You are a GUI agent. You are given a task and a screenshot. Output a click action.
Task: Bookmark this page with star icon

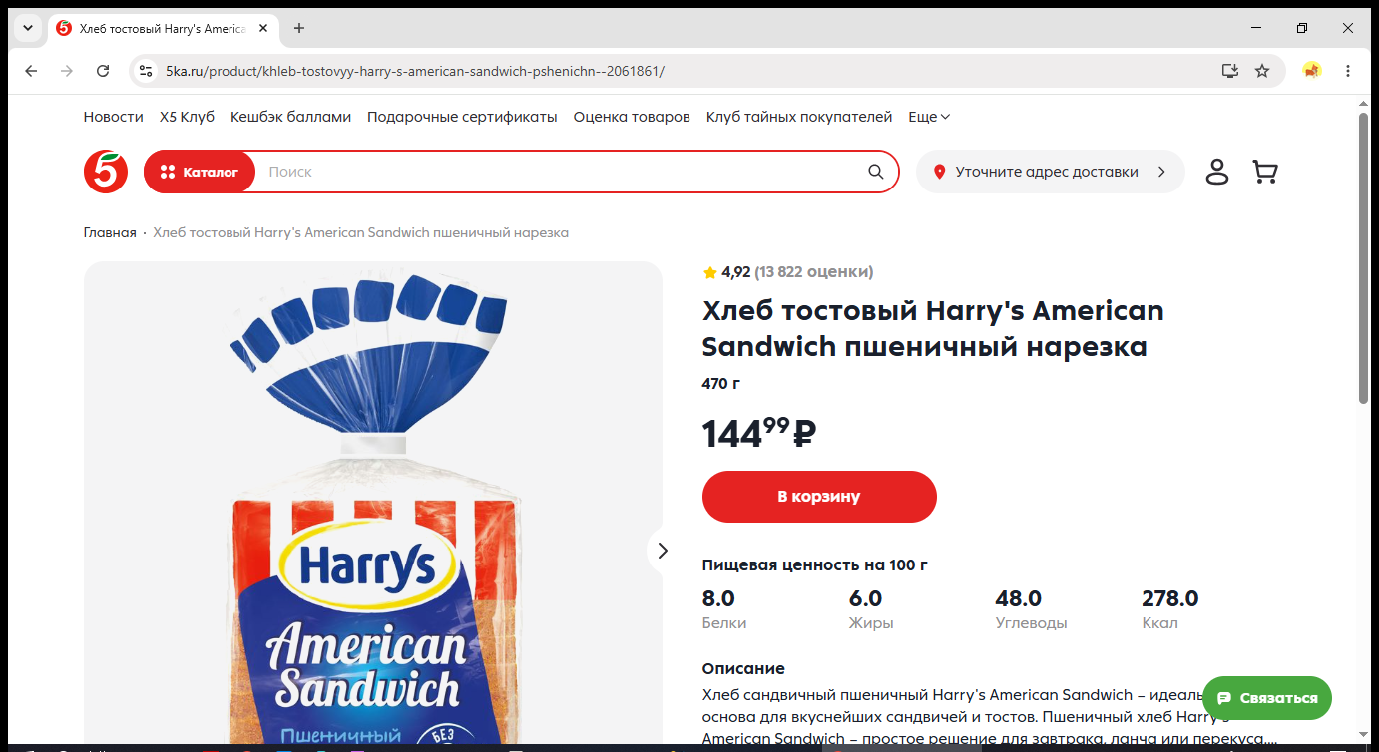[x=1262, y=71]
